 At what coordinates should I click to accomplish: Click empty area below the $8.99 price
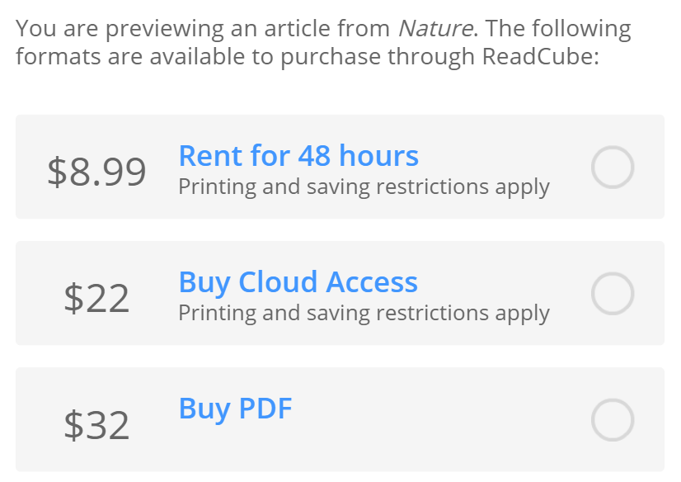(96, 204)
